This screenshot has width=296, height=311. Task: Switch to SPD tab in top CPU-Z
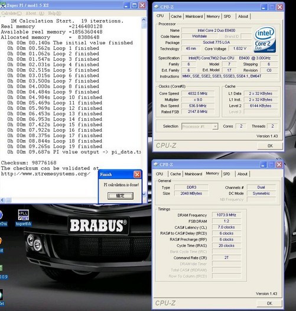point(227,17)
